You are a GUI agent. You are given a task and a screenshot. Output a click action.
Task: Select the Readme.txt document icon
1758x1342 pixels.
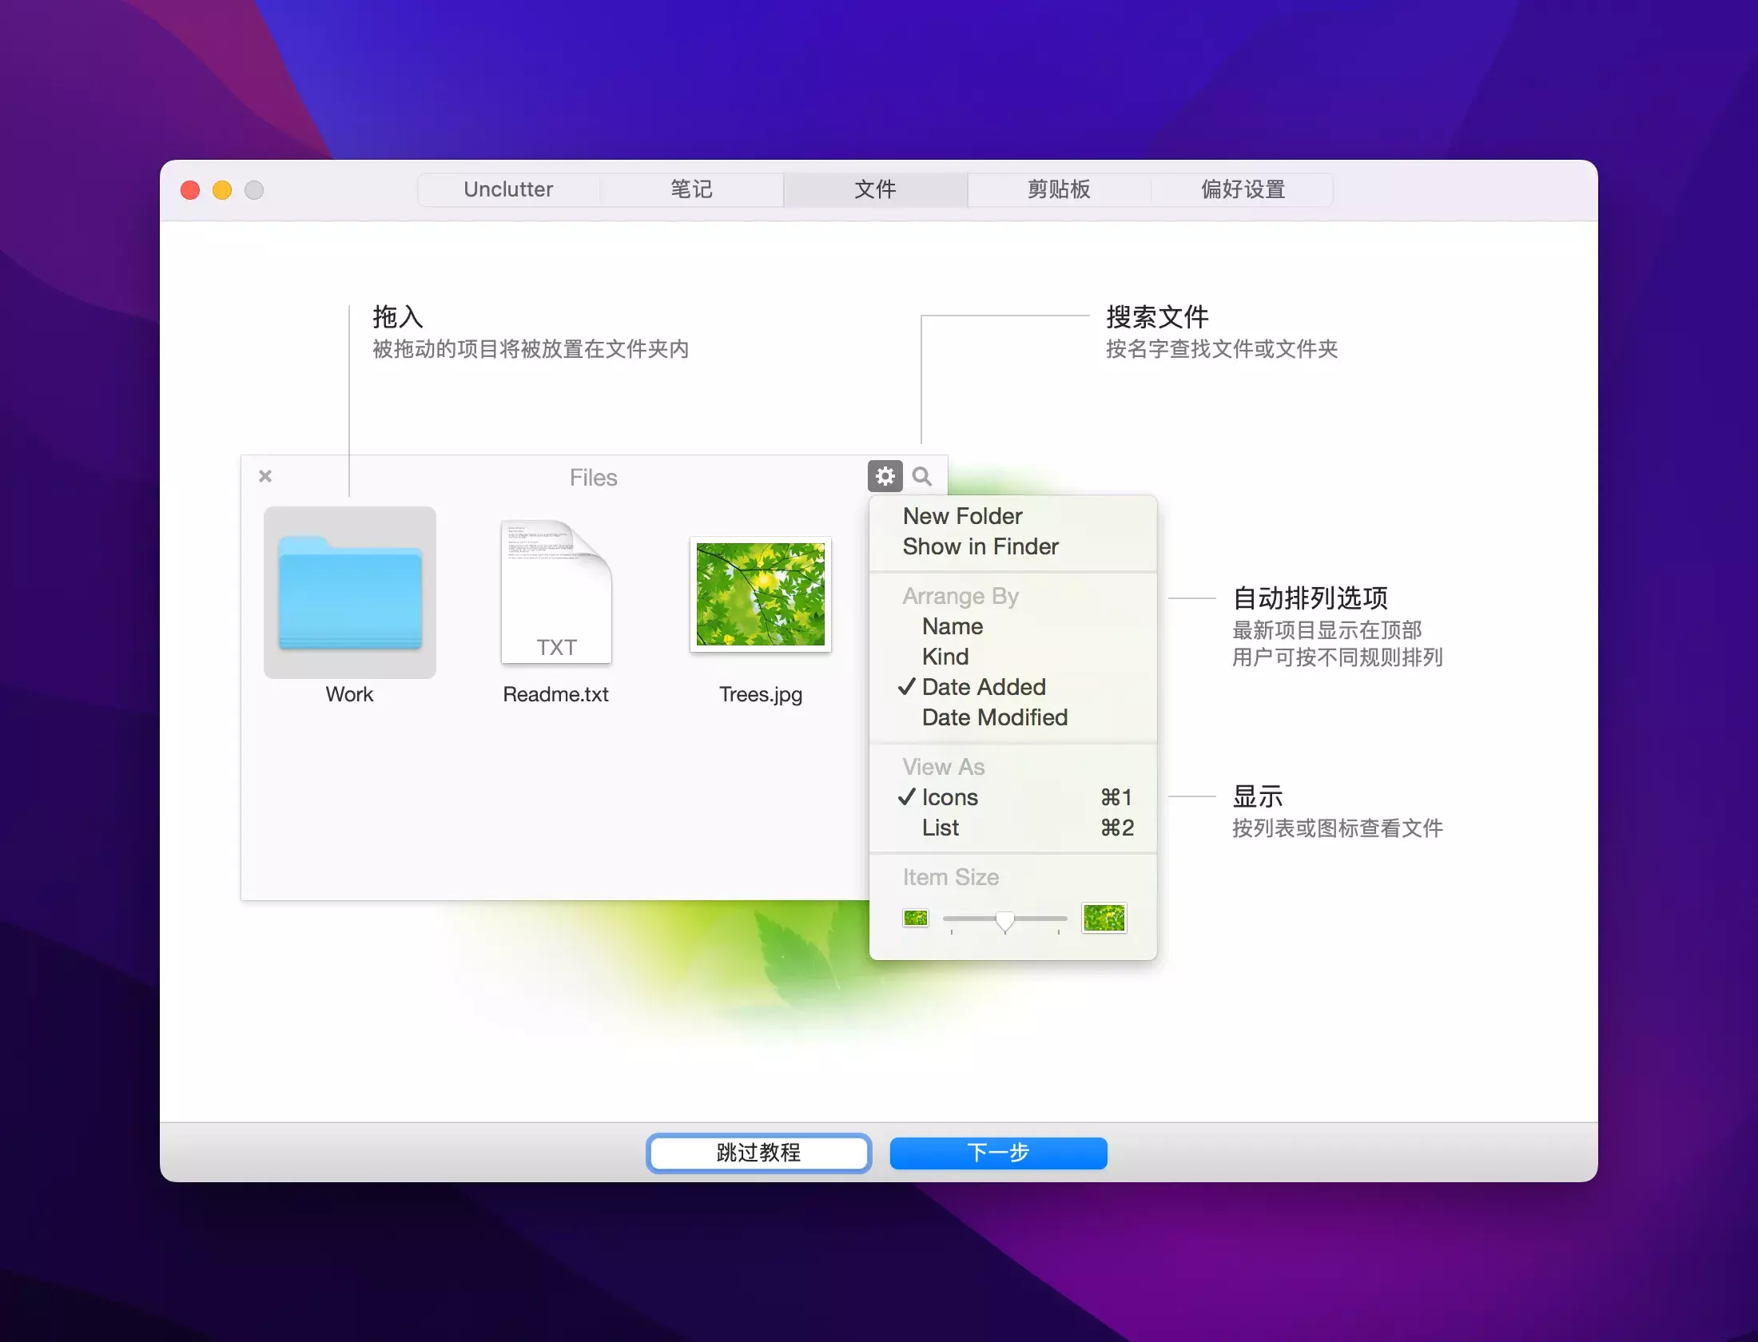(x=556, y=593)
